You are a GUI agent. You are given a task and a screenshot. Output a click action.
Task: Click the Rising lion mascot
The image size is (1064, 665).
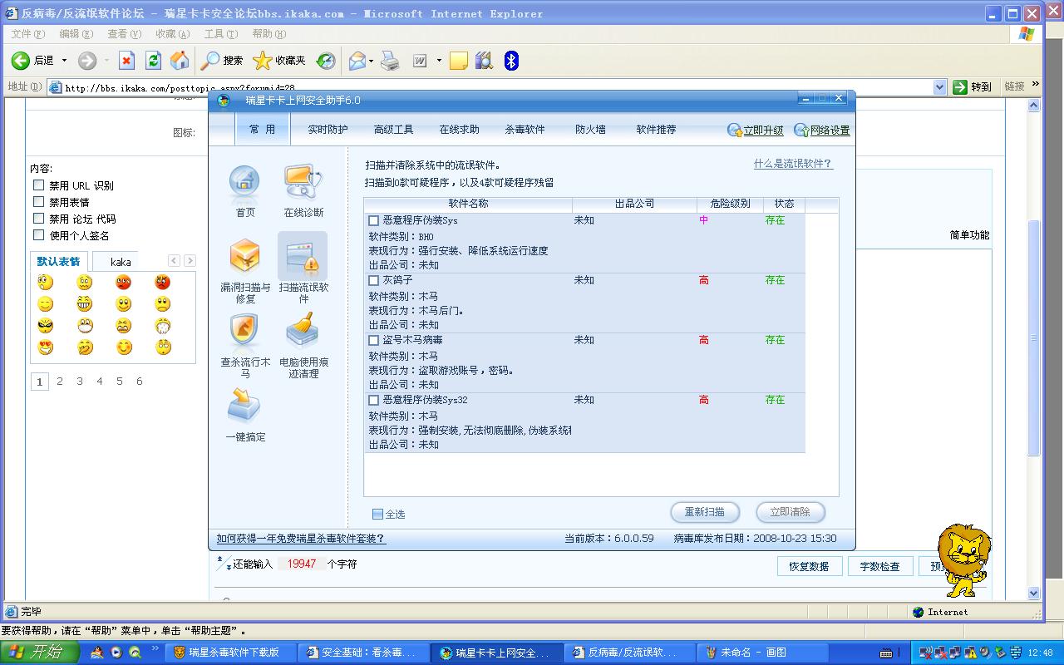click(963, 559)
